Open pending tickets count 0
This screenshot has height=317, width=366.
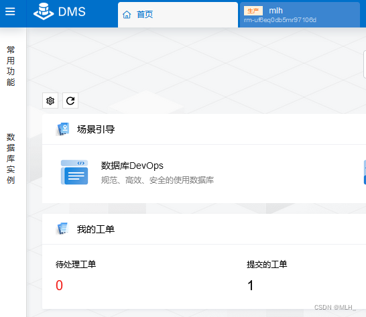59,286
